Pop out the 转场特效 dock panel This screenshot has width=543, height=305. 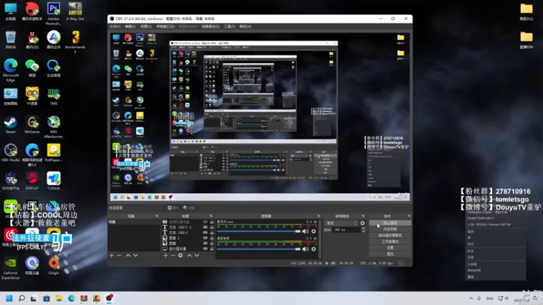363,216
